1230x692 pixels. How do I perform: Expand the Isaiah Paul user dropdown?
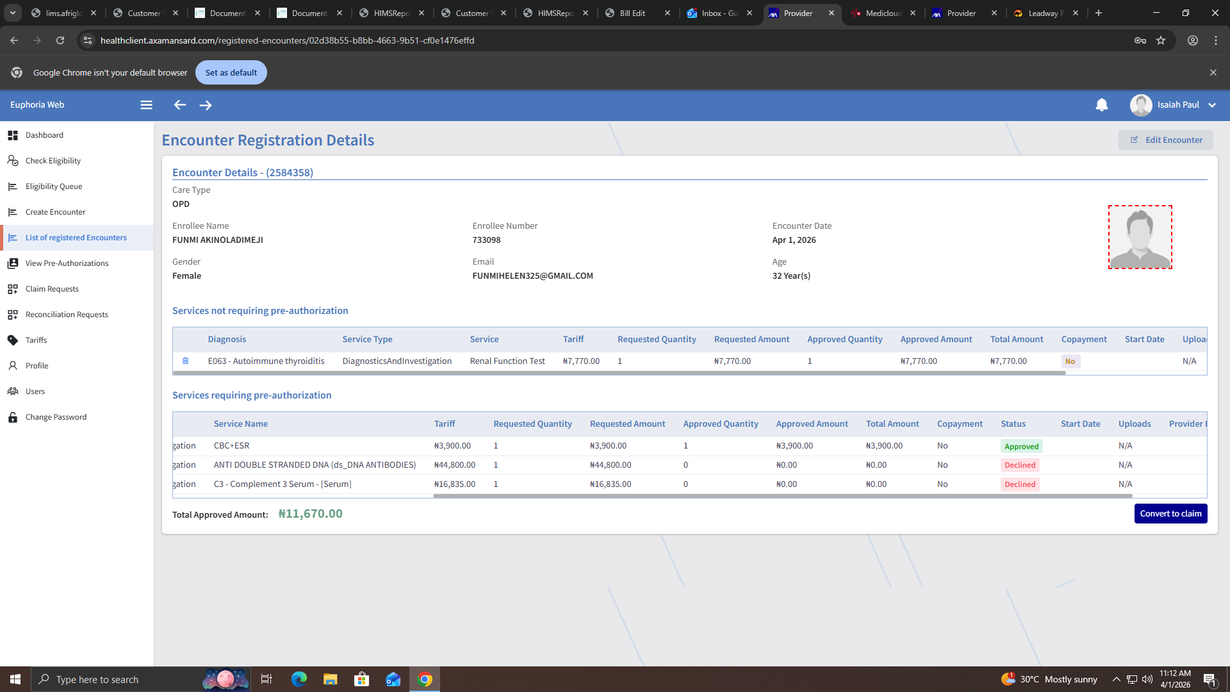[1212, 105]
